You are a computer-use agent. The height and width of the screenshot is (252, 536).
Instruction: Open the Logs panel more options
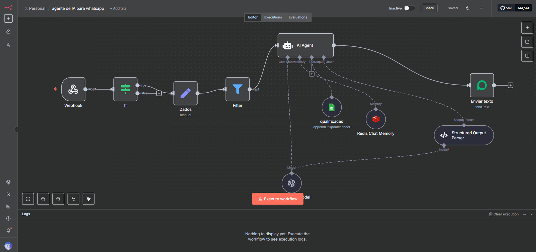tap(525, 214)
